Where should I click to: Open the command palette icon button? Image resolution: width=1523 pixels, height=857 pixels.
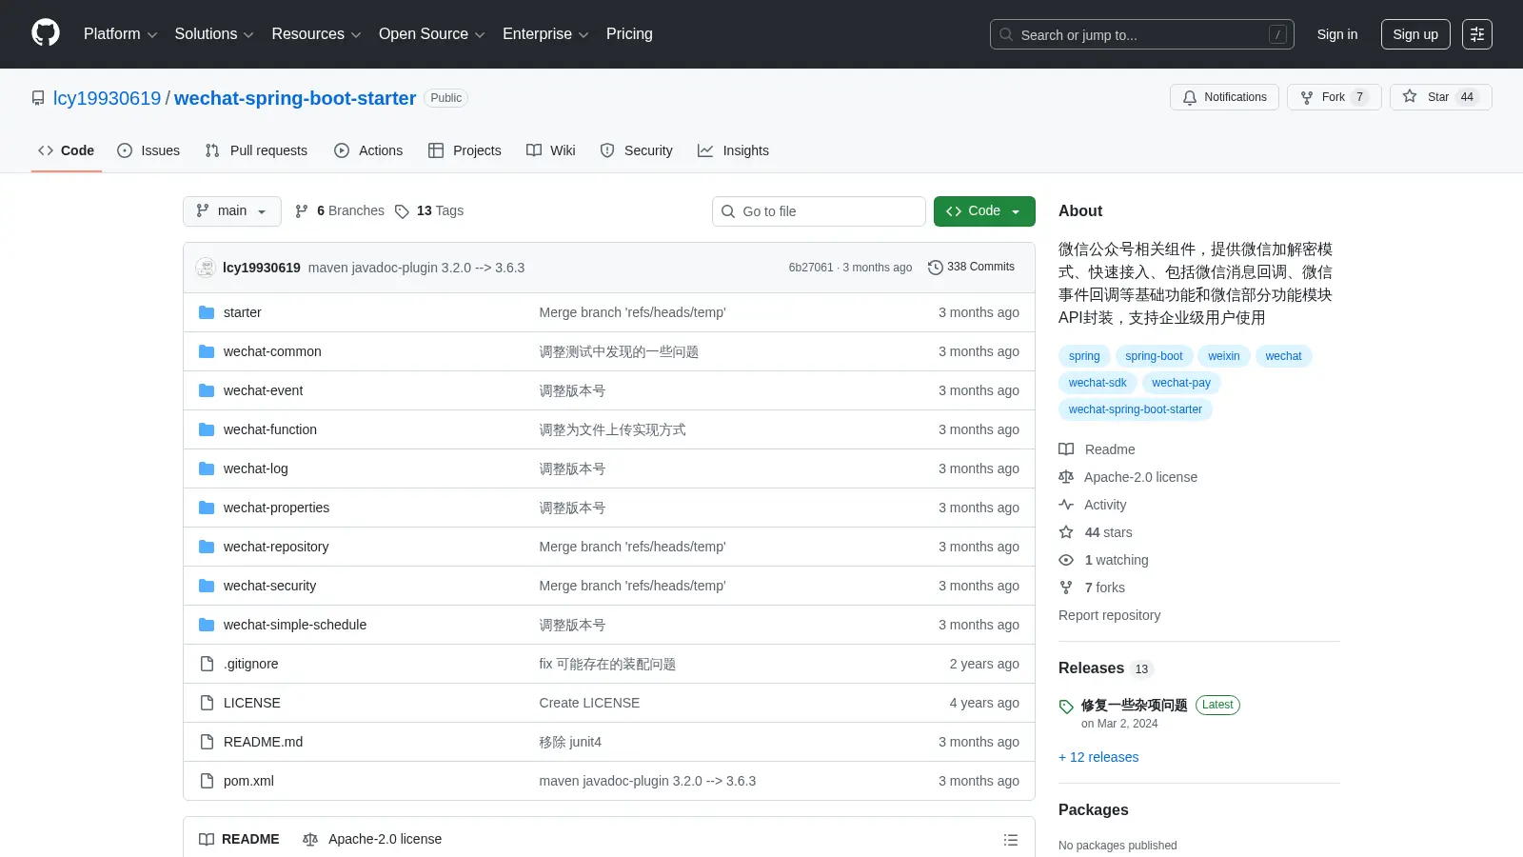(1477, 34)
